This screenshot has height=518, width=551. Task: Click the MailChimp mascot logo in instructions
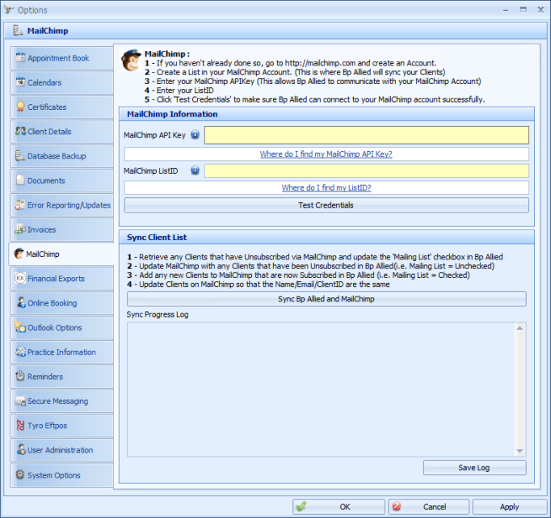click(x=131, y=60)
